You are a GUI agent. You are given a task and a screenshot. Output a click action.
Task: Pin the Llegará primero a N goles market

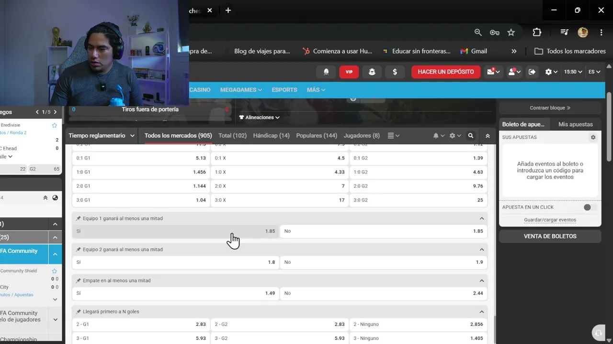[79, 312]
